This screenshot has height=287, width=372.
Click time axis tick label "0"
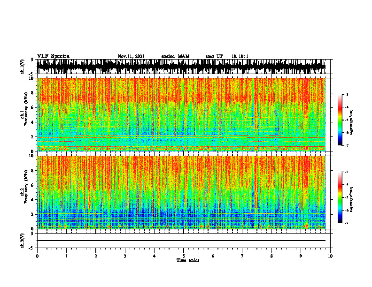tap(37, 256)
